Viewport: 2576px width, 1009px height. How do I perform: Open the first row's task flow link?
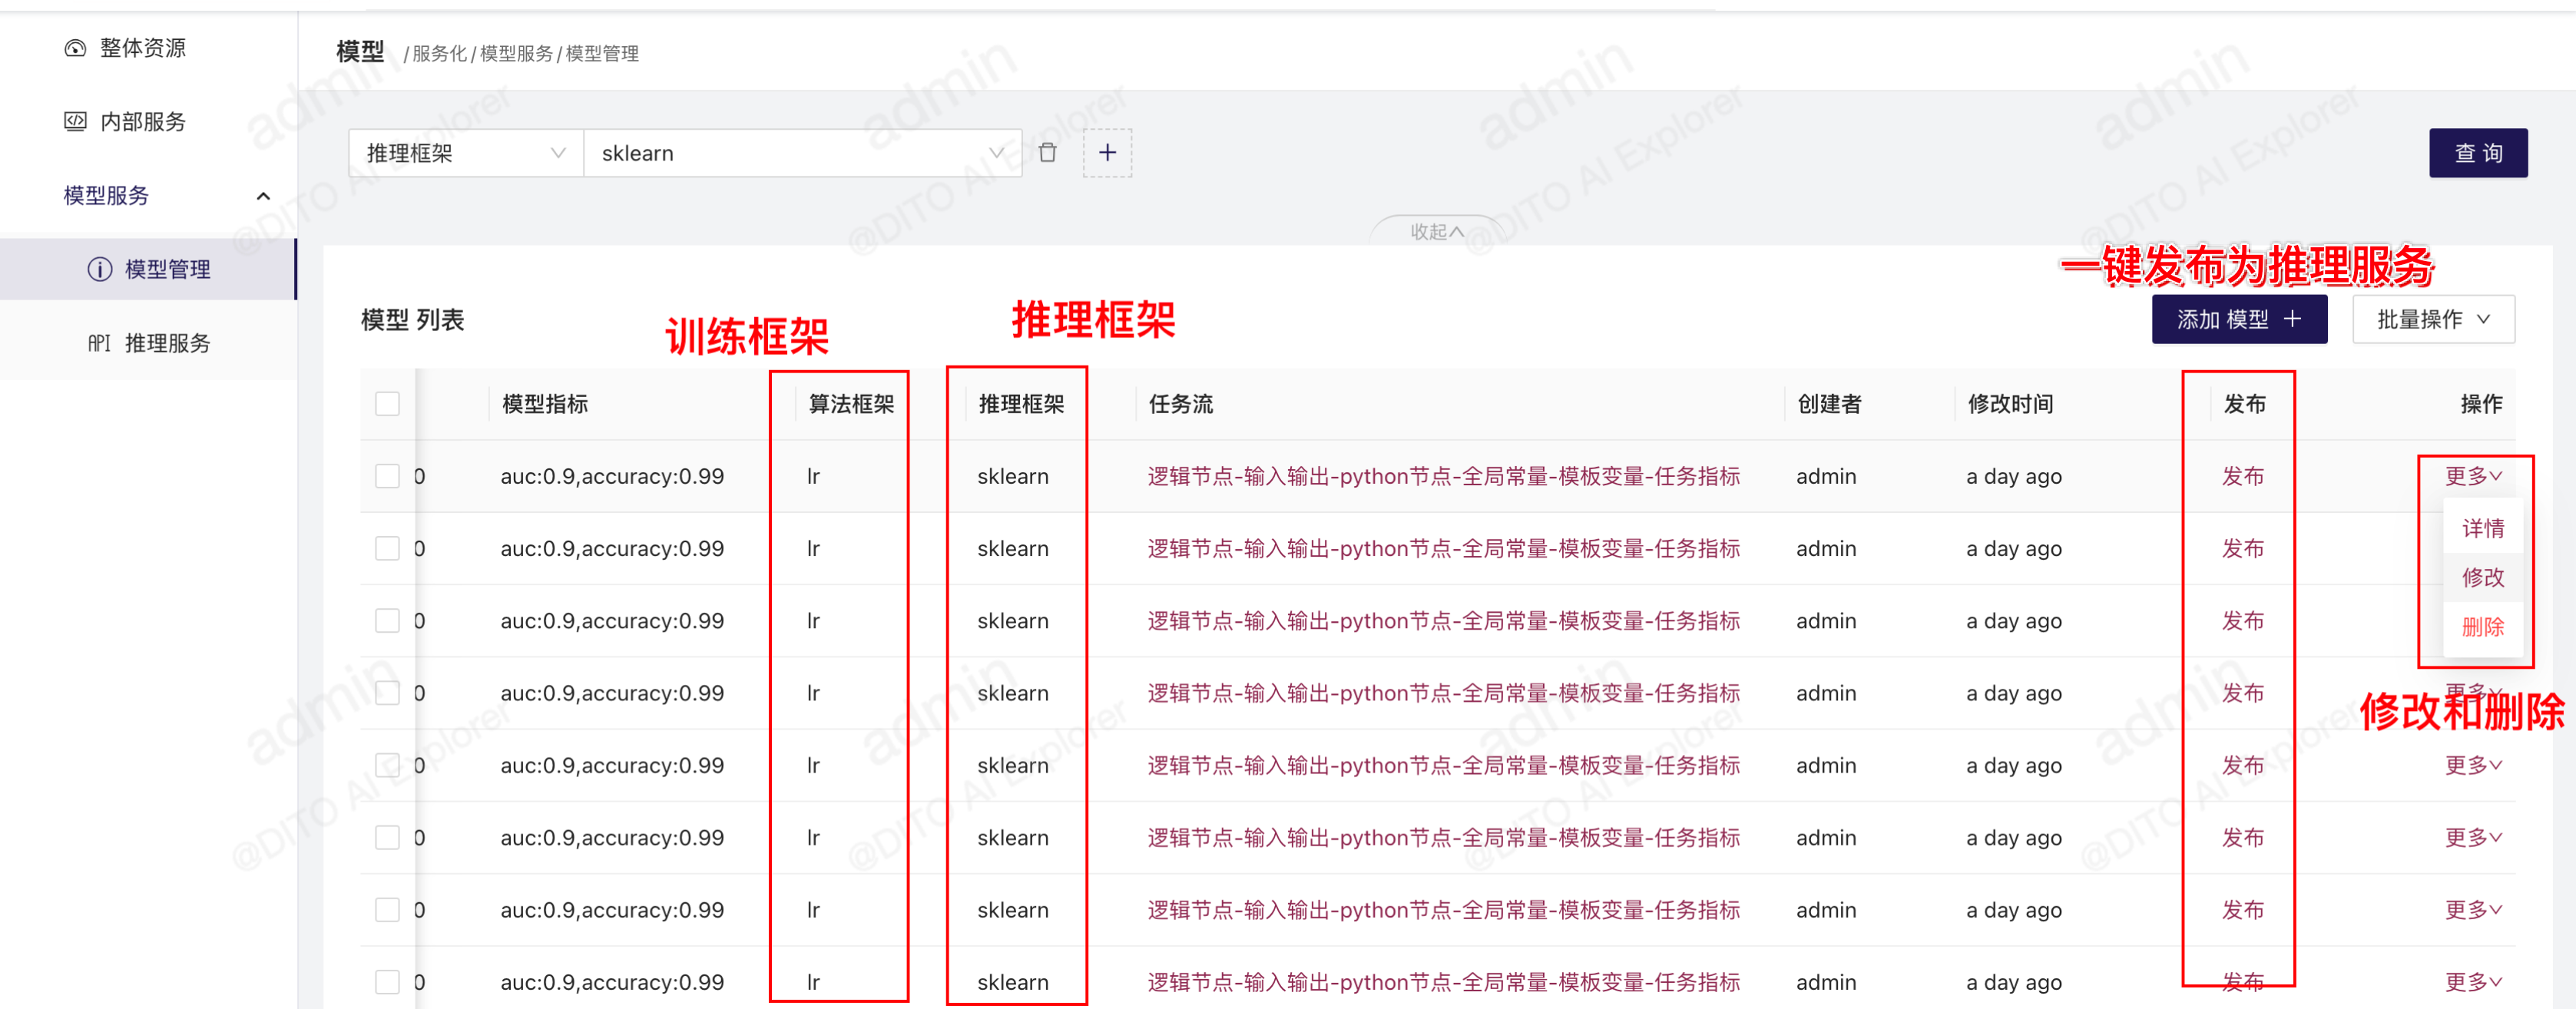[1442, 476]
